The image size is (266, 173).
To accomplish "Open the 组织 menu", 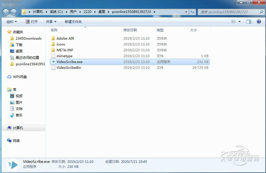I will (x=11, y=22).
